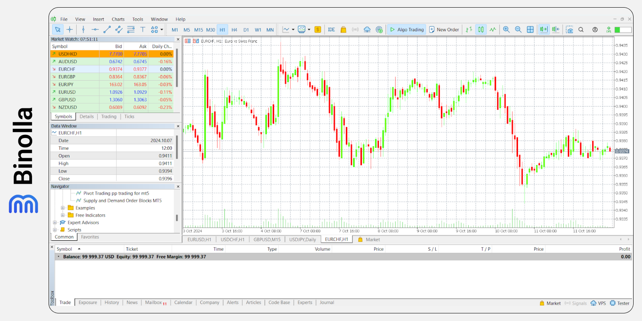Viewport: 642px width, 321px height.
Task: Open the History tab in Toolbox
Action: click(112, 303)
